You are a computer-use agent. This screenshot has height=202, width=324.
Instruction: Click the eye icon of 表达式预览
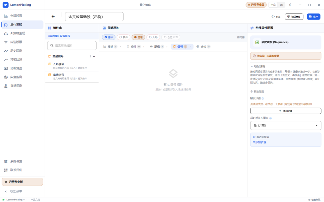254,137
